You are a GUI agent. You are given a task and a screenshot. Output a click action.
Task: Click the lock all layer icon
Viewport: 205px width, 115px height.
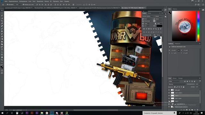[x=184, y=87]
